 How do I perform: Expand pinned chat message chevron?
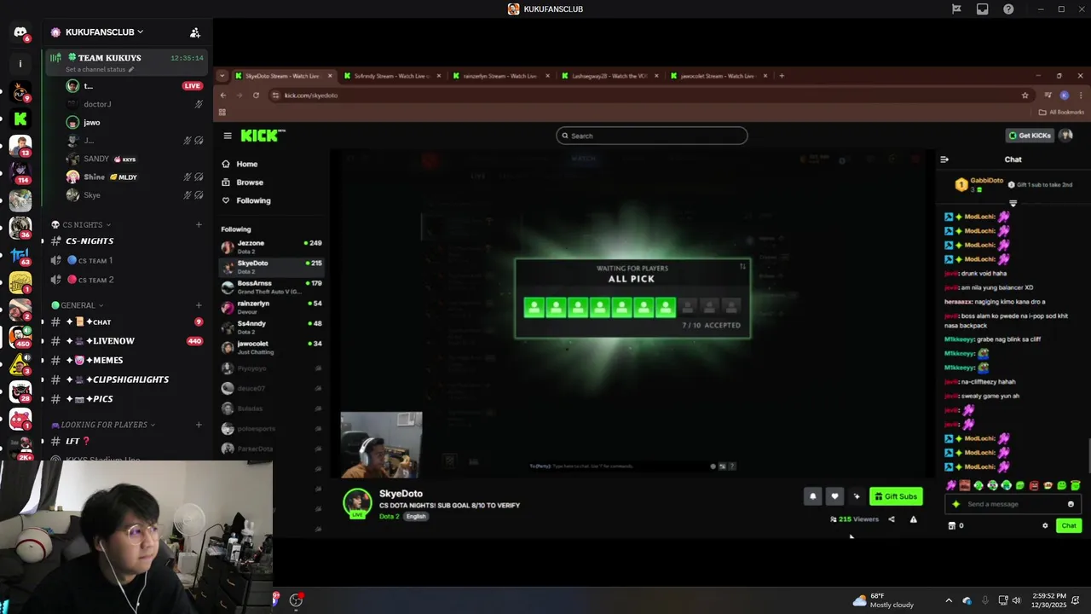1013,203
